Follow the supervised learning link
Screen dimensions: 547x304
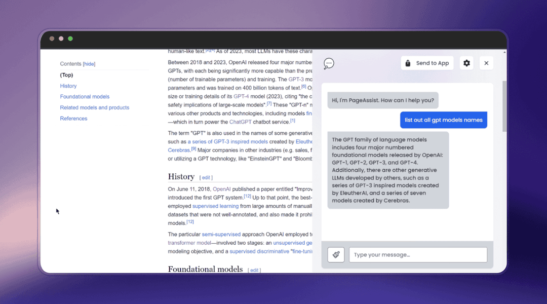(x=215, y=206)
